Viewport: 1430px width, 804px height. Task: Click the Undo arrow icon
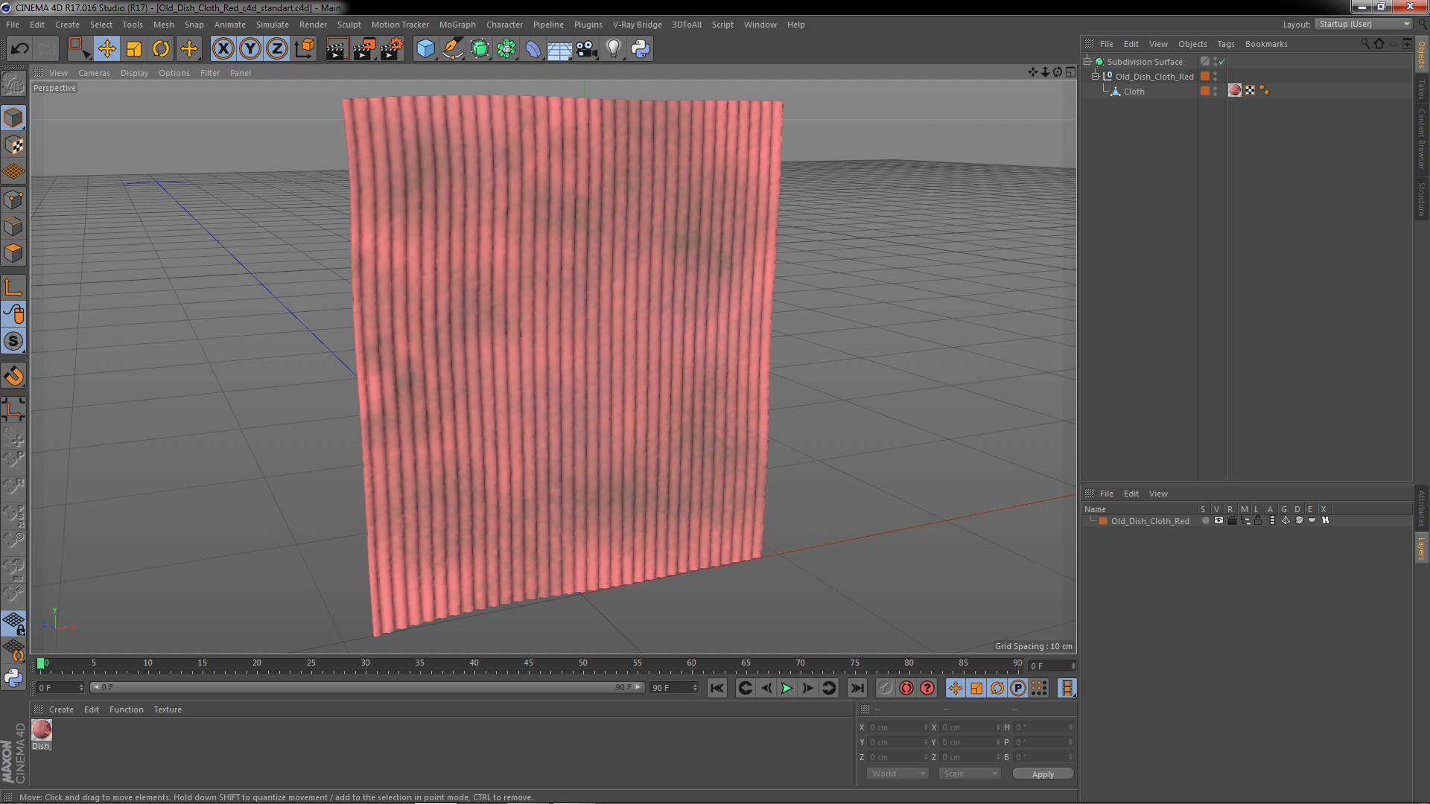[19, 49]
